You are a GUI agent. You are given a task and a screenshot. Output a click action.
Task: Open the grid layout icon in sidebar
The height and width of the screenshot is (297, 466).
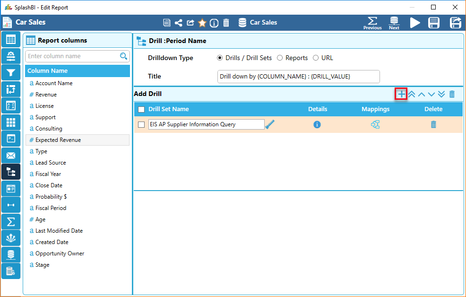pyautogui.click(x=11, y=122)
